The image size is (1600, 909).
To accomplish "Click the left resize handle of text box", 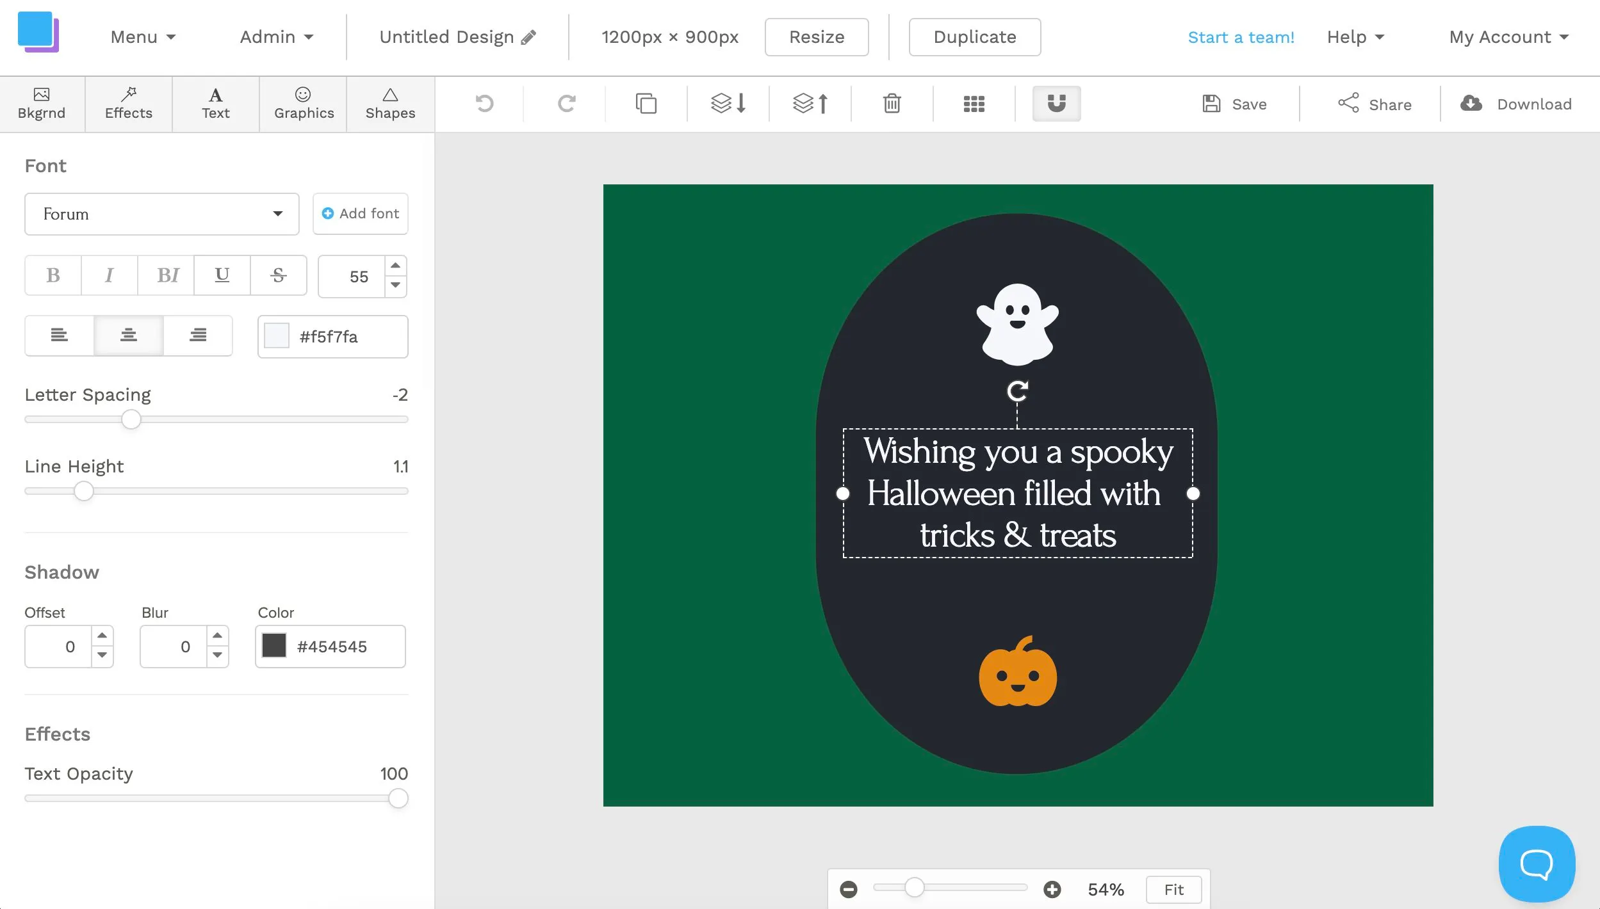I will click(843, 494).
